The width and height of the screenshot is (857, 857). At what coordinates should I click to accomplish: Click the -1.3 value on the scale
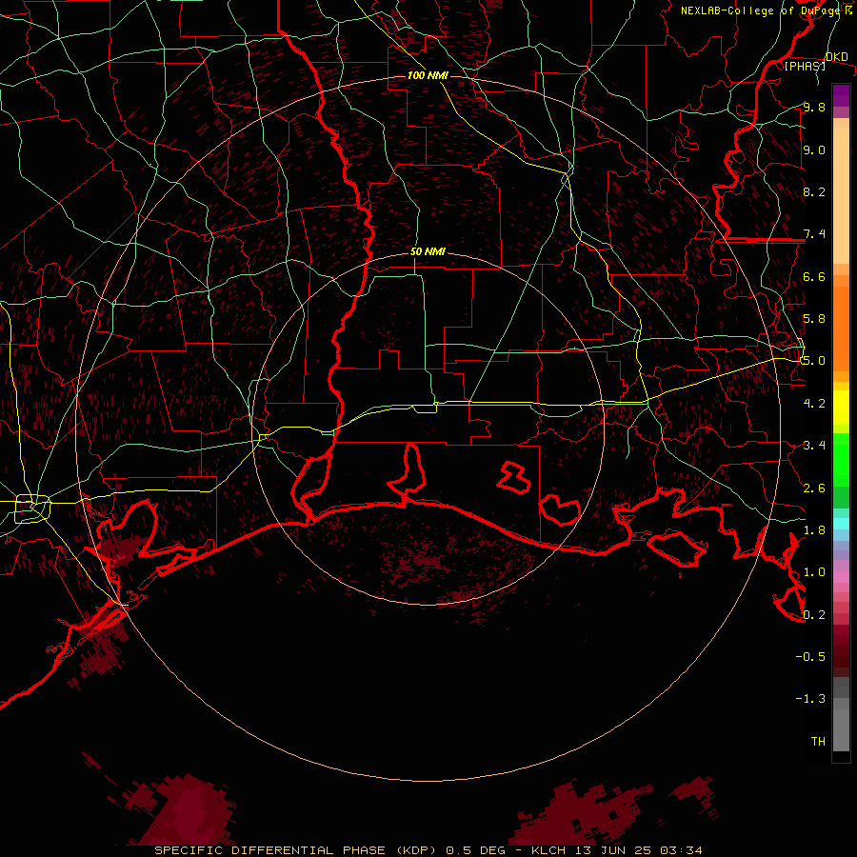pyautogui.click(x=810, y=699)
